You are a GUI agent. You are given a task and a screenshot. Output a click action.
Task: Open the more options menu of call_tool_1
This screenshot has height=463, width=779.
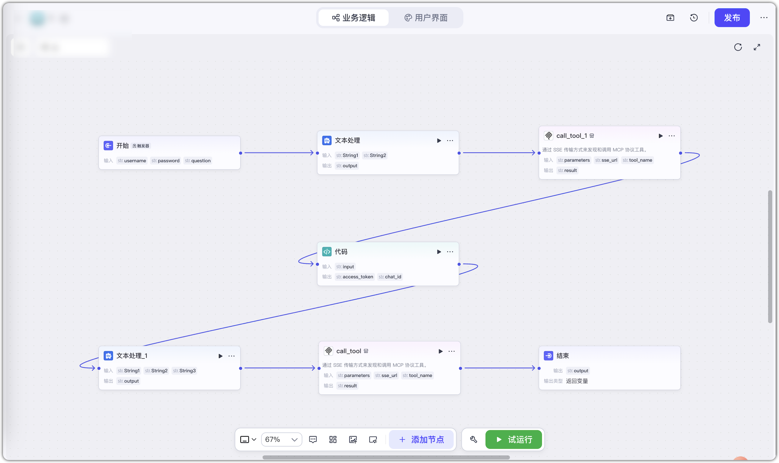click(672, 135)
